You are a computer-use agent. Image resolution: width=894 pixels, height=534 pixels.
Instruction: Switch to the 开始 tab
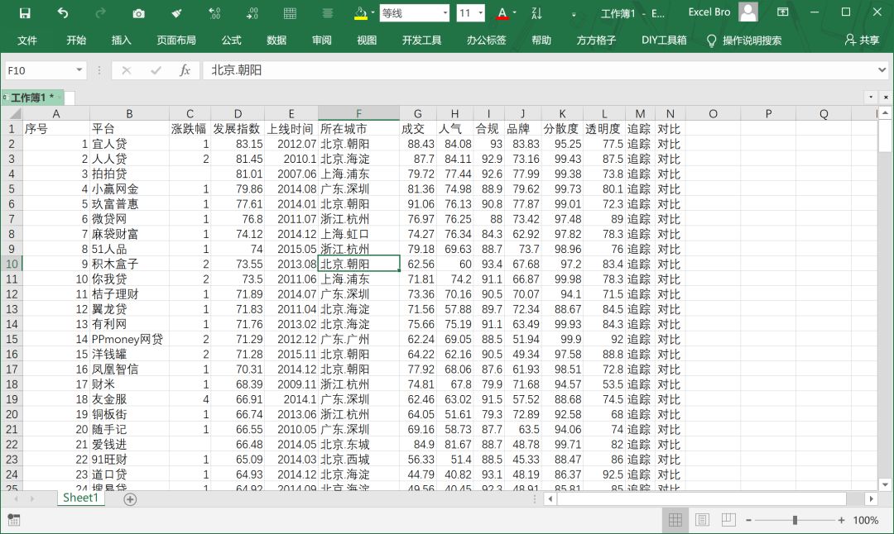coord(76,41)
